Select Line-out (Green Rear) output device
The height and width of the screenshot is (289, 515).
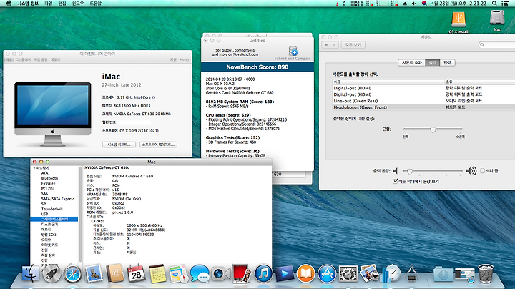click(x=423, y=101)
